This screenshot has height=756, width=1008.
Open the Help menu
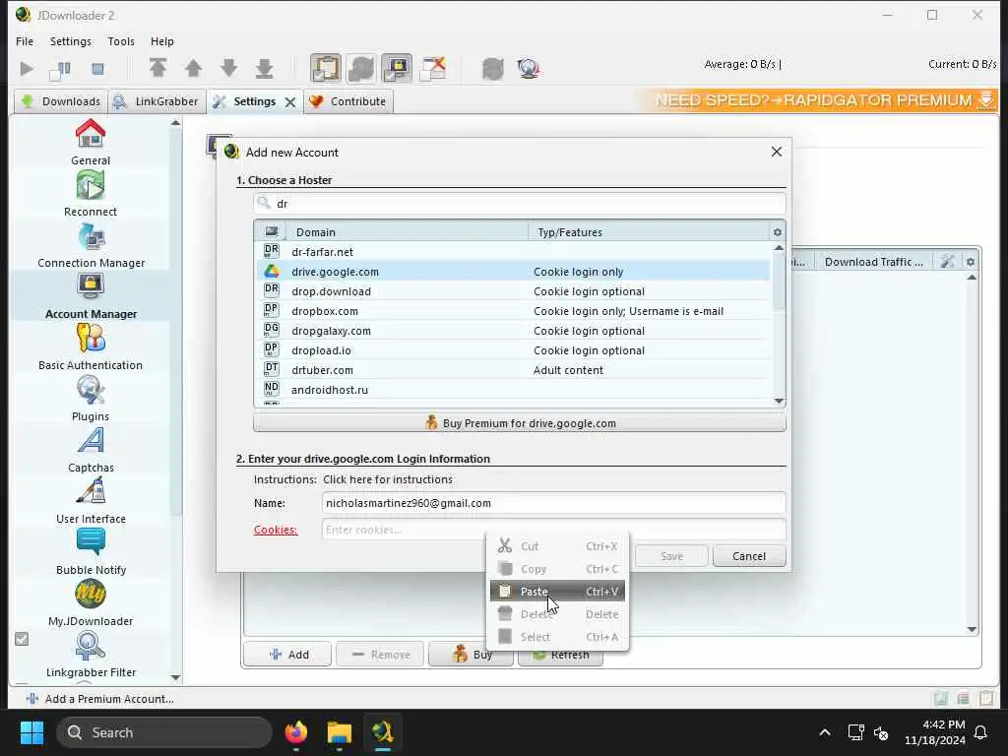tap(162, 41)
